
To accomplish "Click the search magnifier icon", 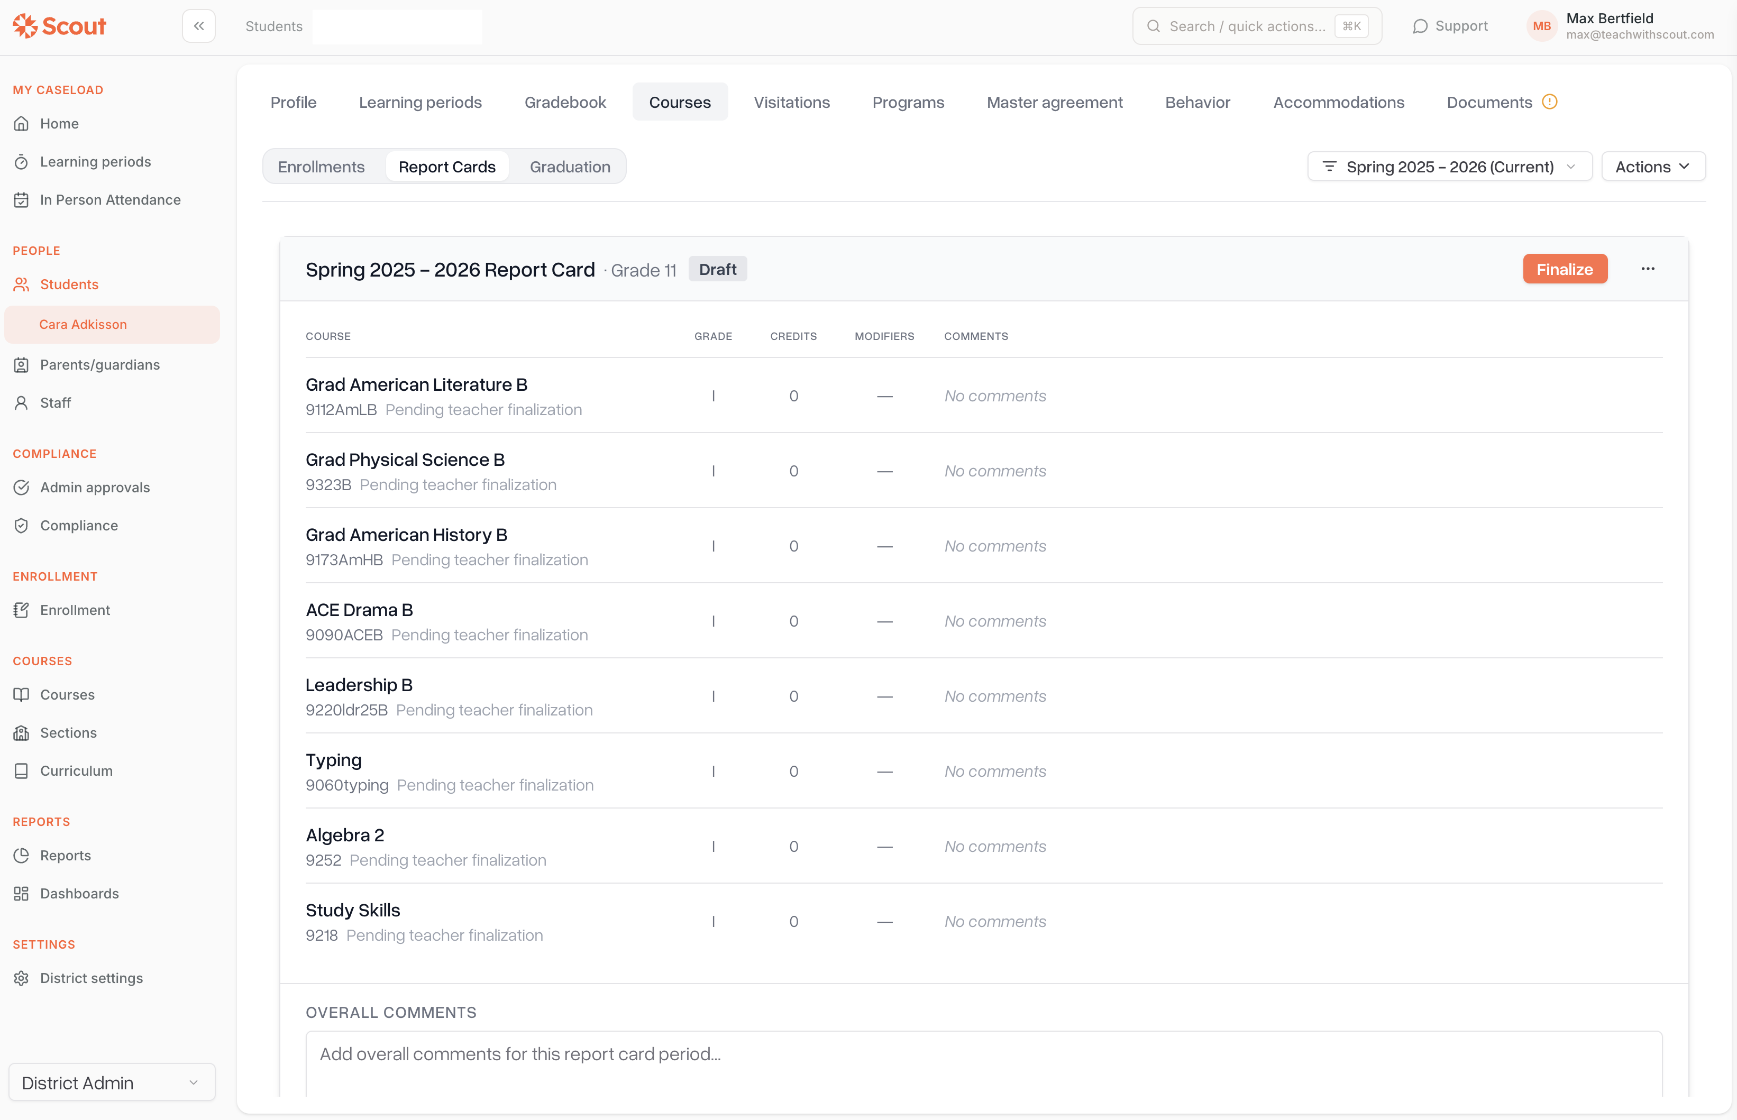I will 1154,26.
